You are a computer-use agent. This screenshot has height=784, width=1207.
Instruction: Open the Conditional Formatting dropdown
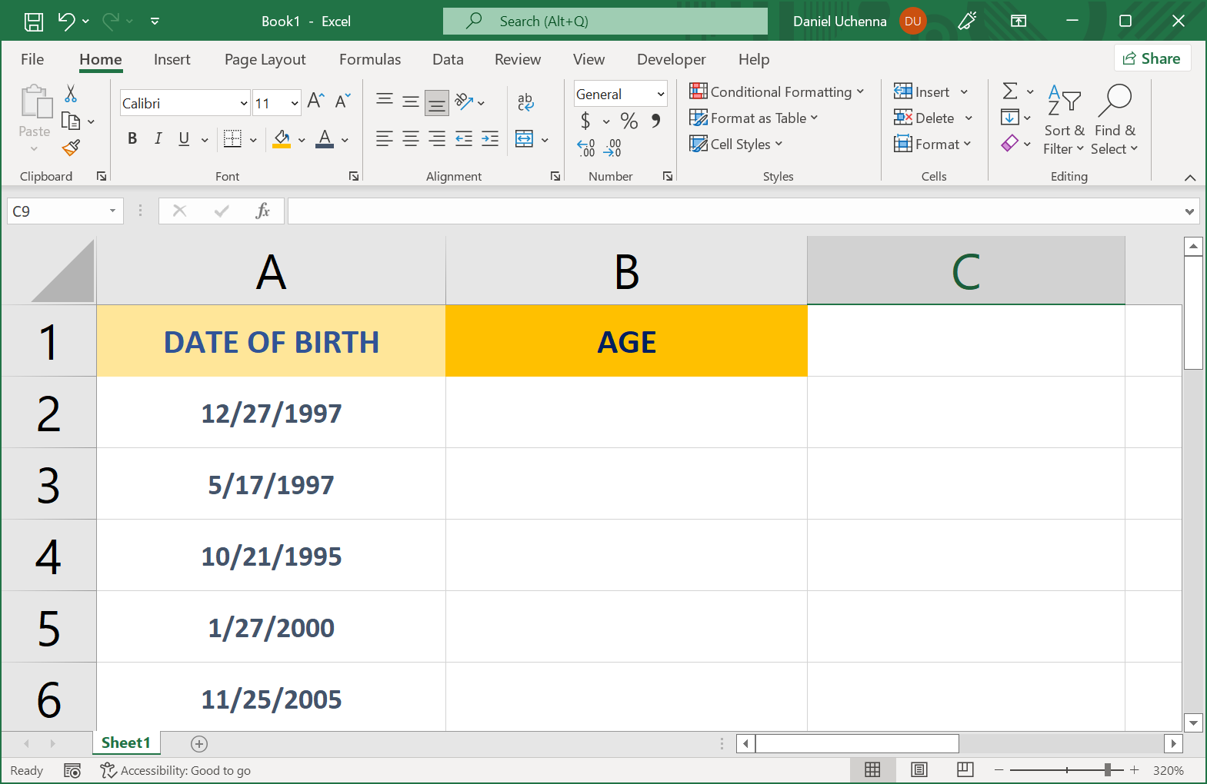click(x=777, y=91)
